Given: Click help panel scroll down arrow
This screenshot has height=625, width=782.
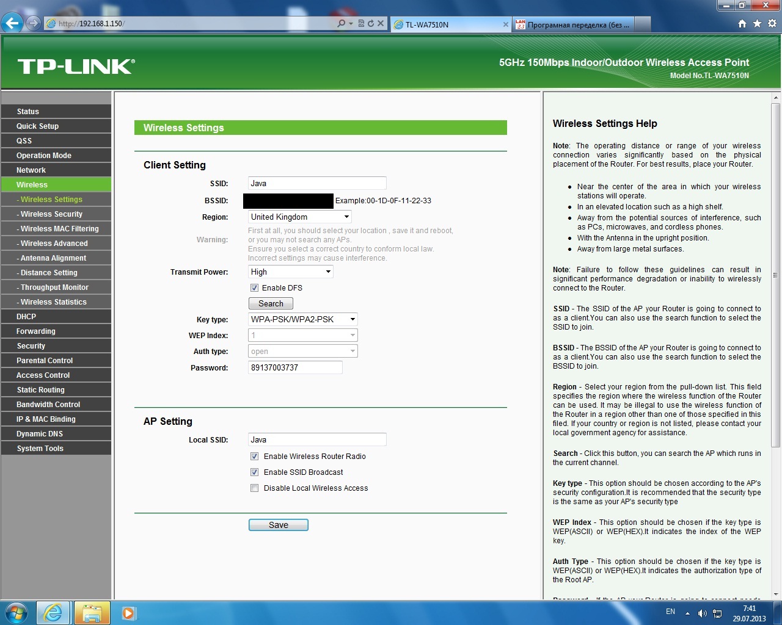Looking at the screenshot, I should pyautogui.click(x=776, y=594).
